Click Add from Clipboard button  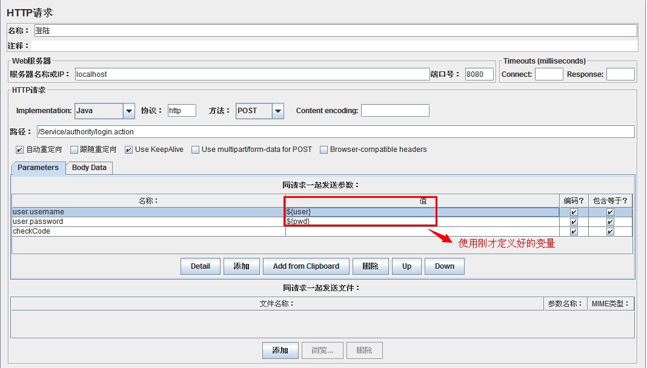(306, 266)
